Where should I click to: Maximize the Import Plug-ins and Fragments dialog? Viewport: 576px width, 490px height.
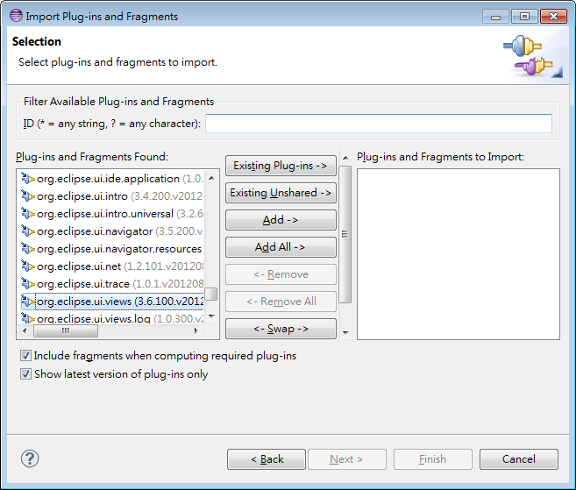(x=524, y=17)
